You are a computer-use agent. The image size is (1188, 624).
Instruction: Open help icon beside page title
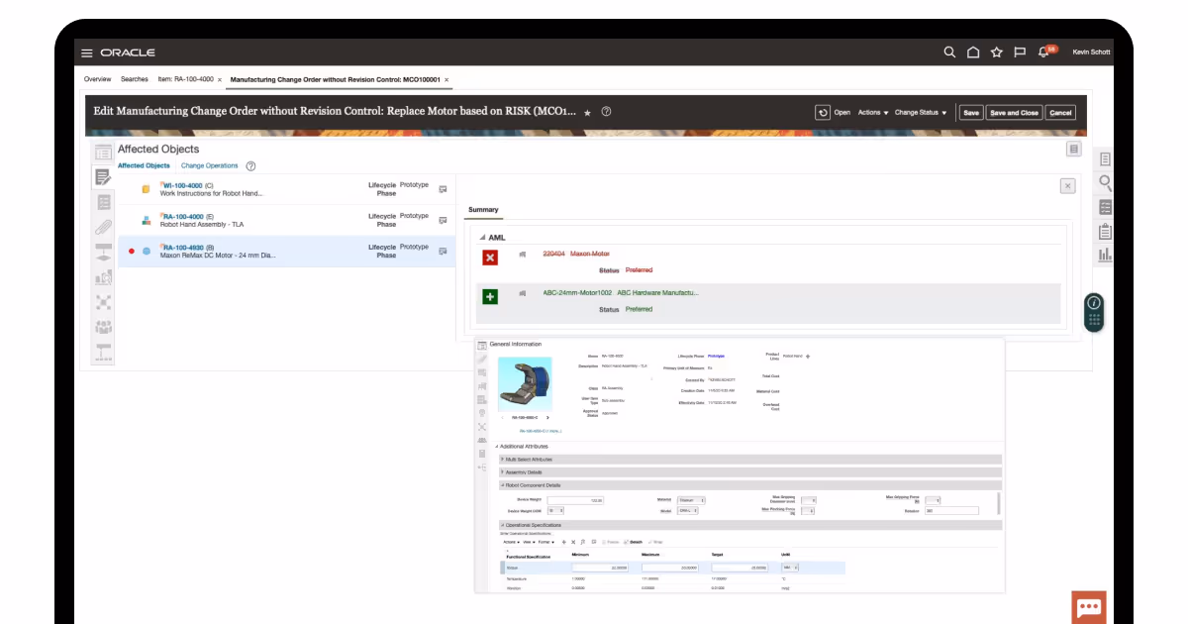[x=606, y=112]
